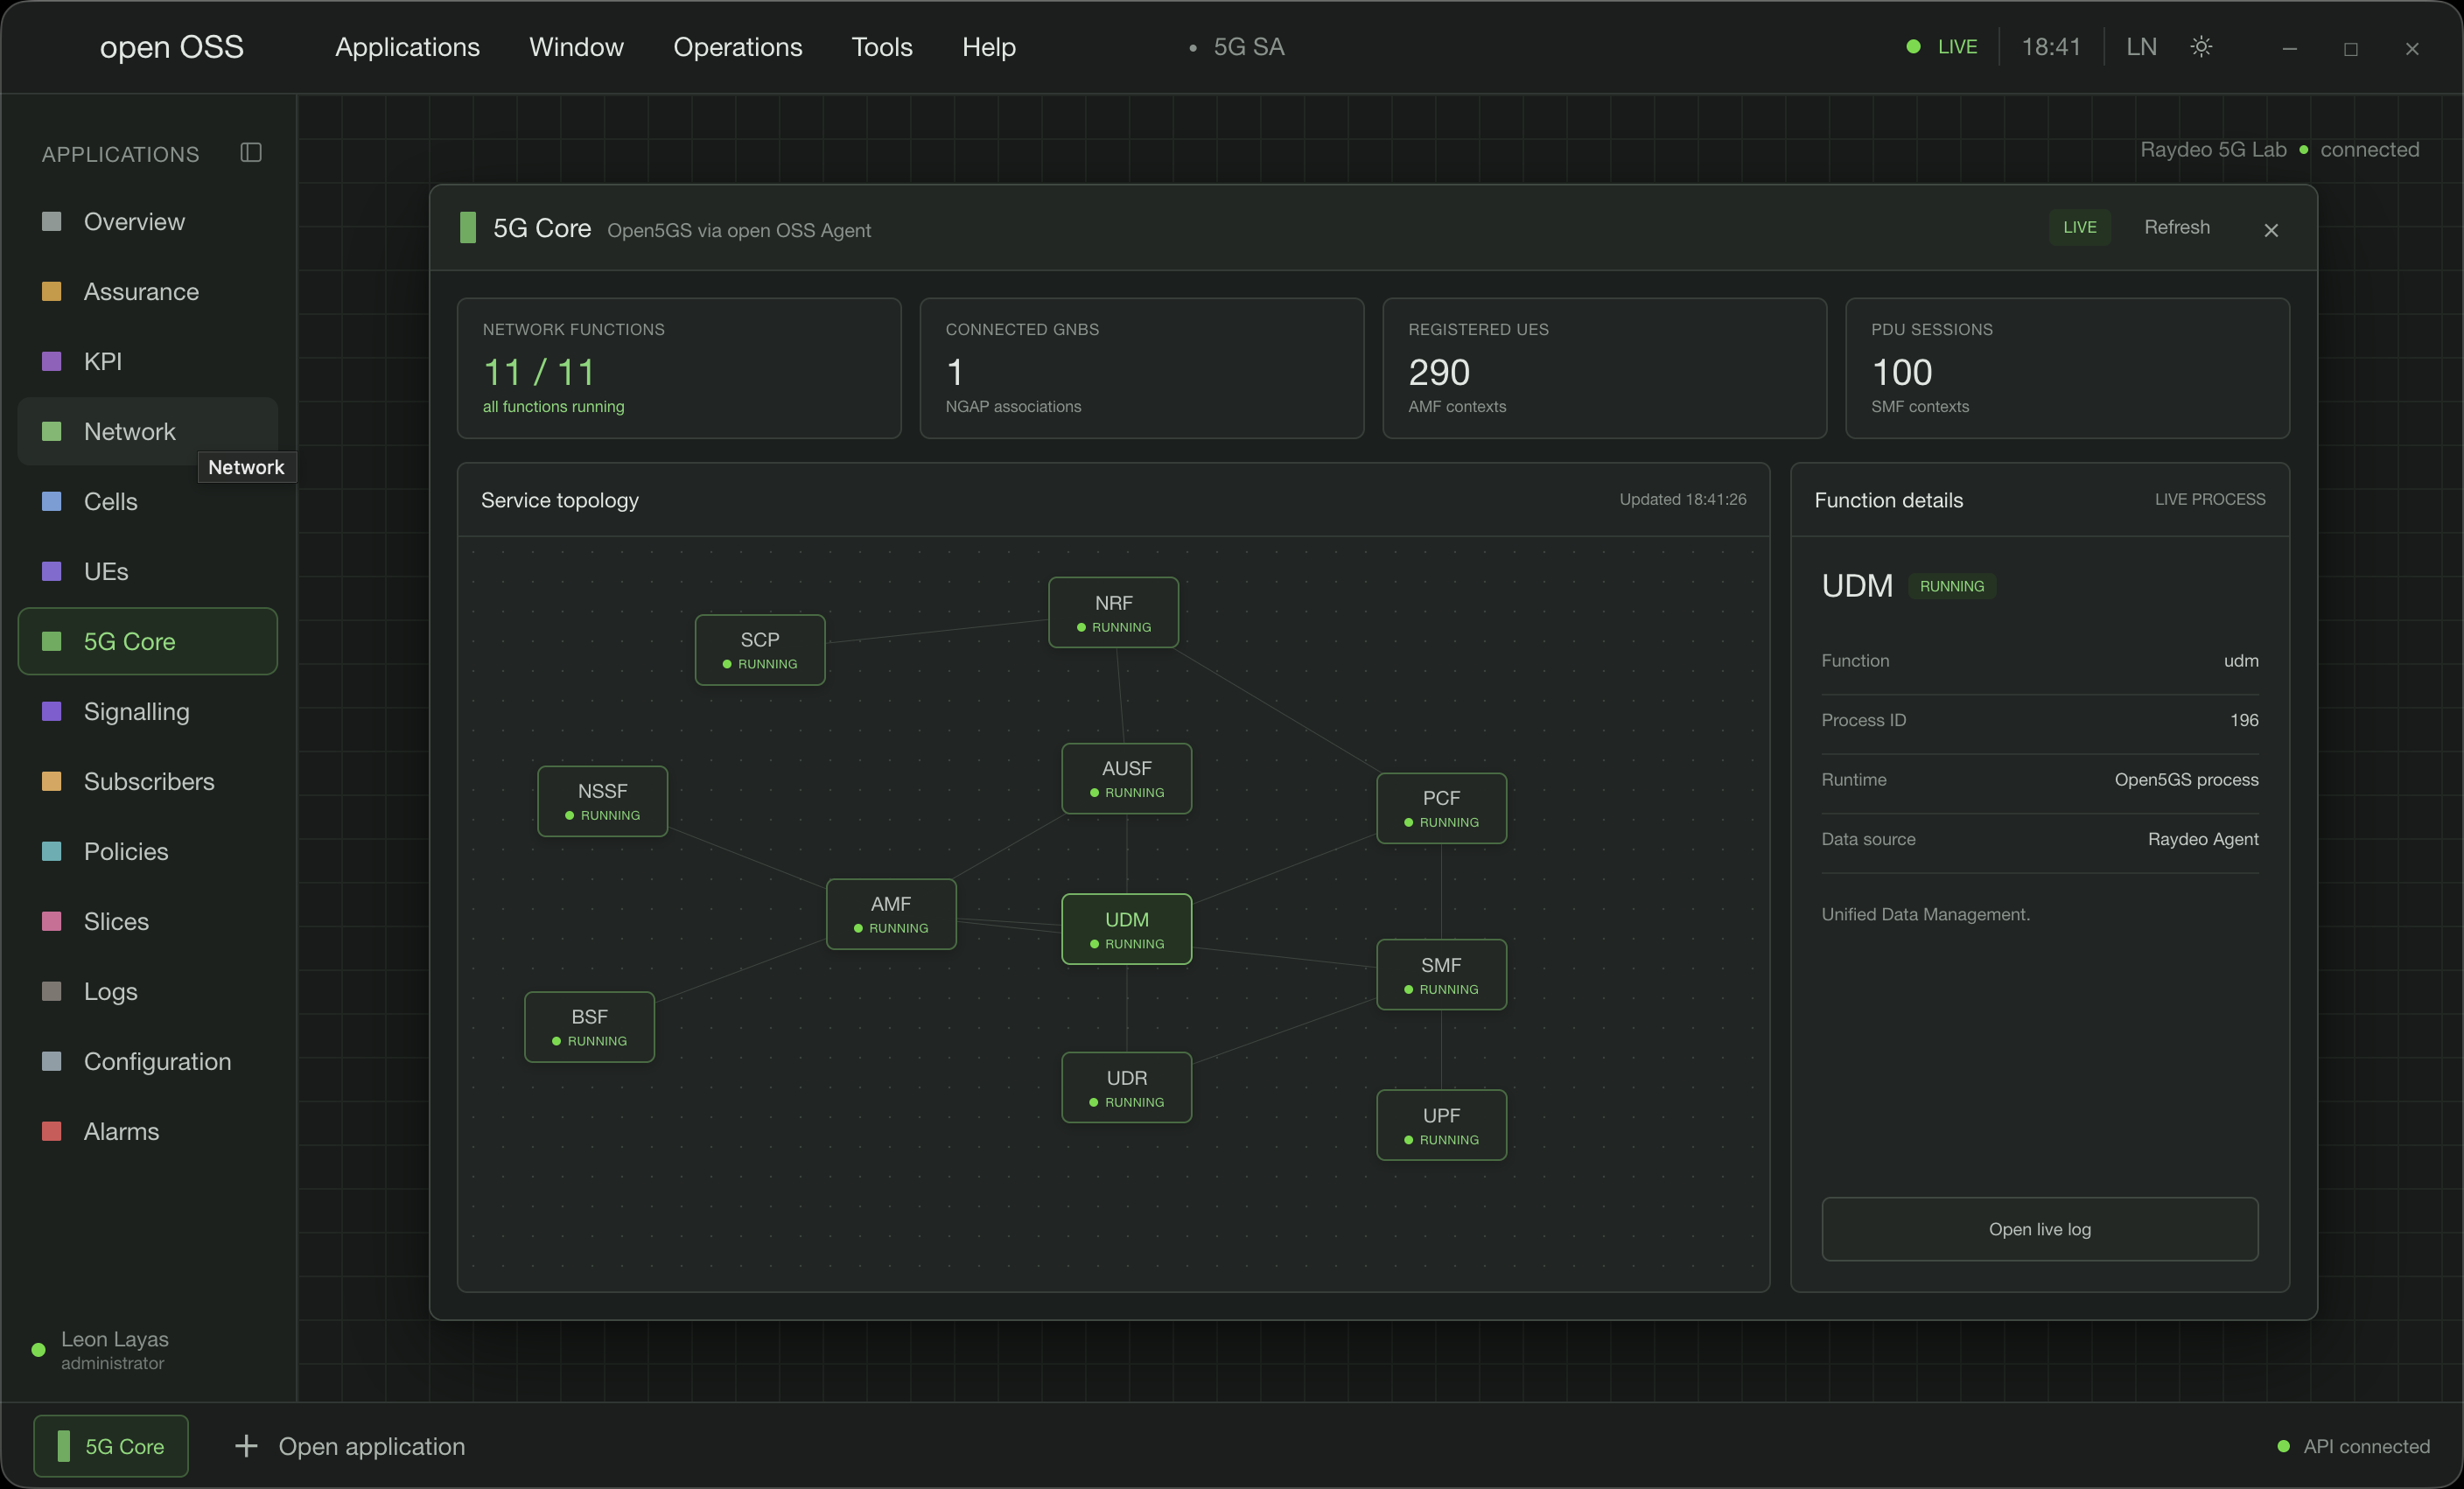Click the pink Slices sidebar icon
Viewport: 2464px width, 1489px height.
52,921
